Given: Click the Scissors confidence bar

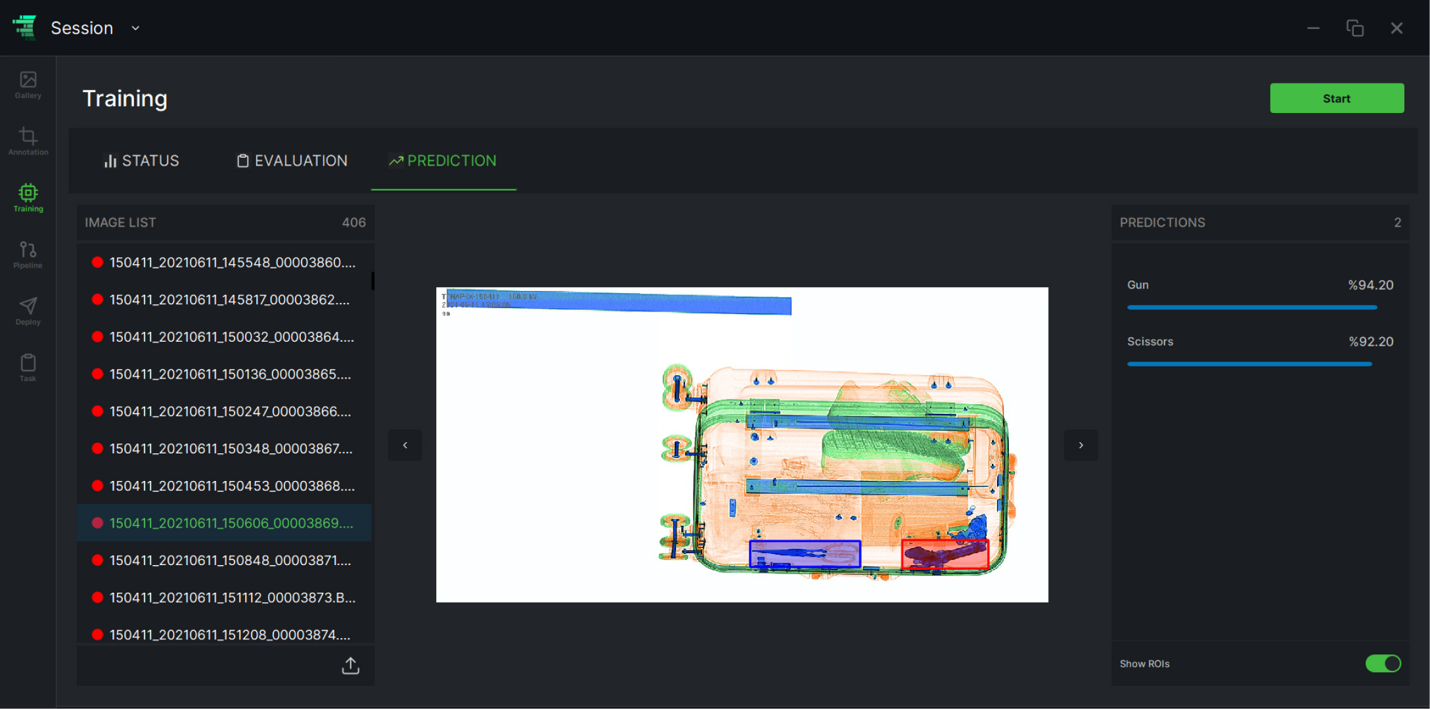Looking at the screenshot, I should tap(1249, 364).
